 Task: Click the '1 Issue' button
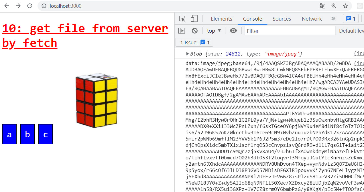[x=194, y=42]
